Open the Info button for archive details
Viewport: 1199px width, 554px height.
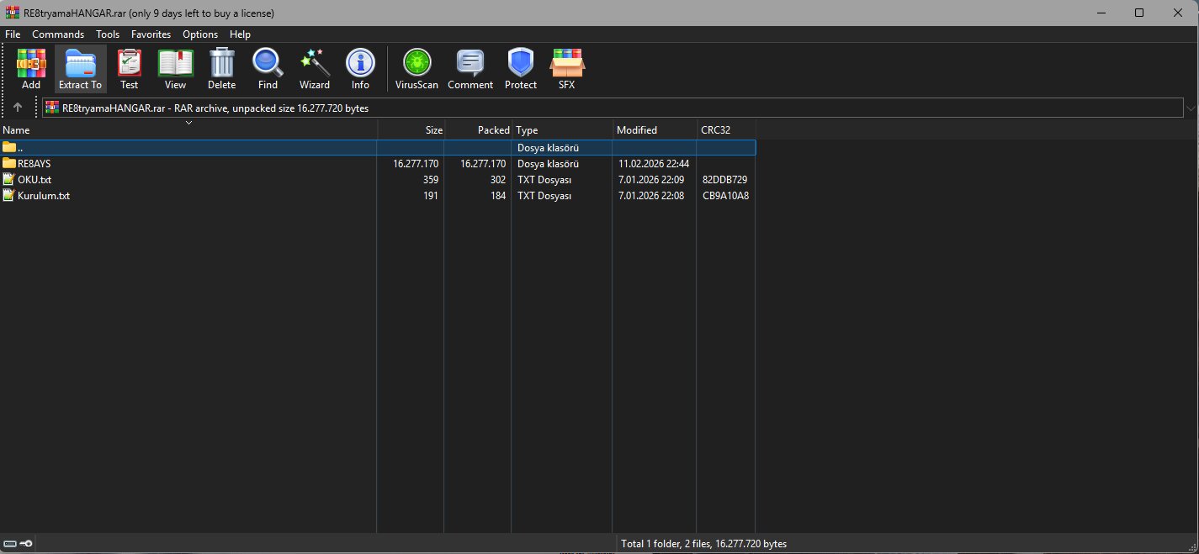(x=360, y=68)
